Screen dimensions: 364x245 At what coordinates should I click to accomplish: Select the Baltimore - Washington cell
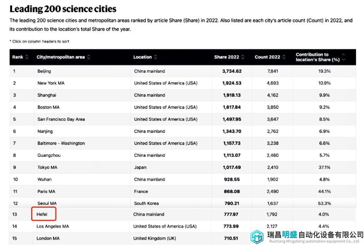click(x=61, y=143)
